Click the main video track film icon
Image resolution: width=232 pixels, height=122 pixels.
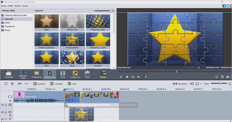pos(10,97)
